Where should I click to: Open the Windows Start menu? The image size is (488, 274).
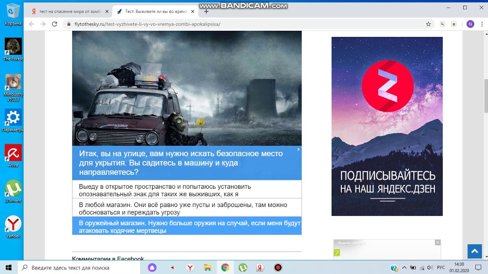pos(9,268)
